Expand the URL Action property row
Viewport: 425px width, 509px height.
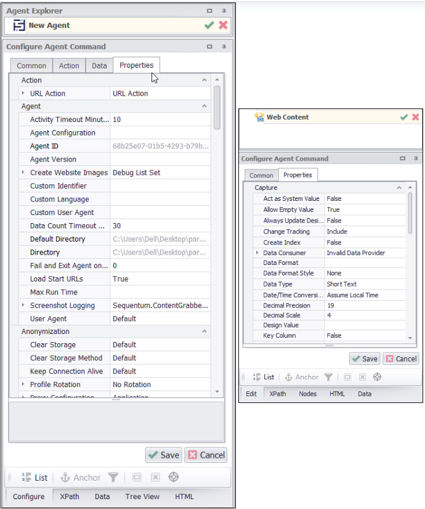point(23,94)
